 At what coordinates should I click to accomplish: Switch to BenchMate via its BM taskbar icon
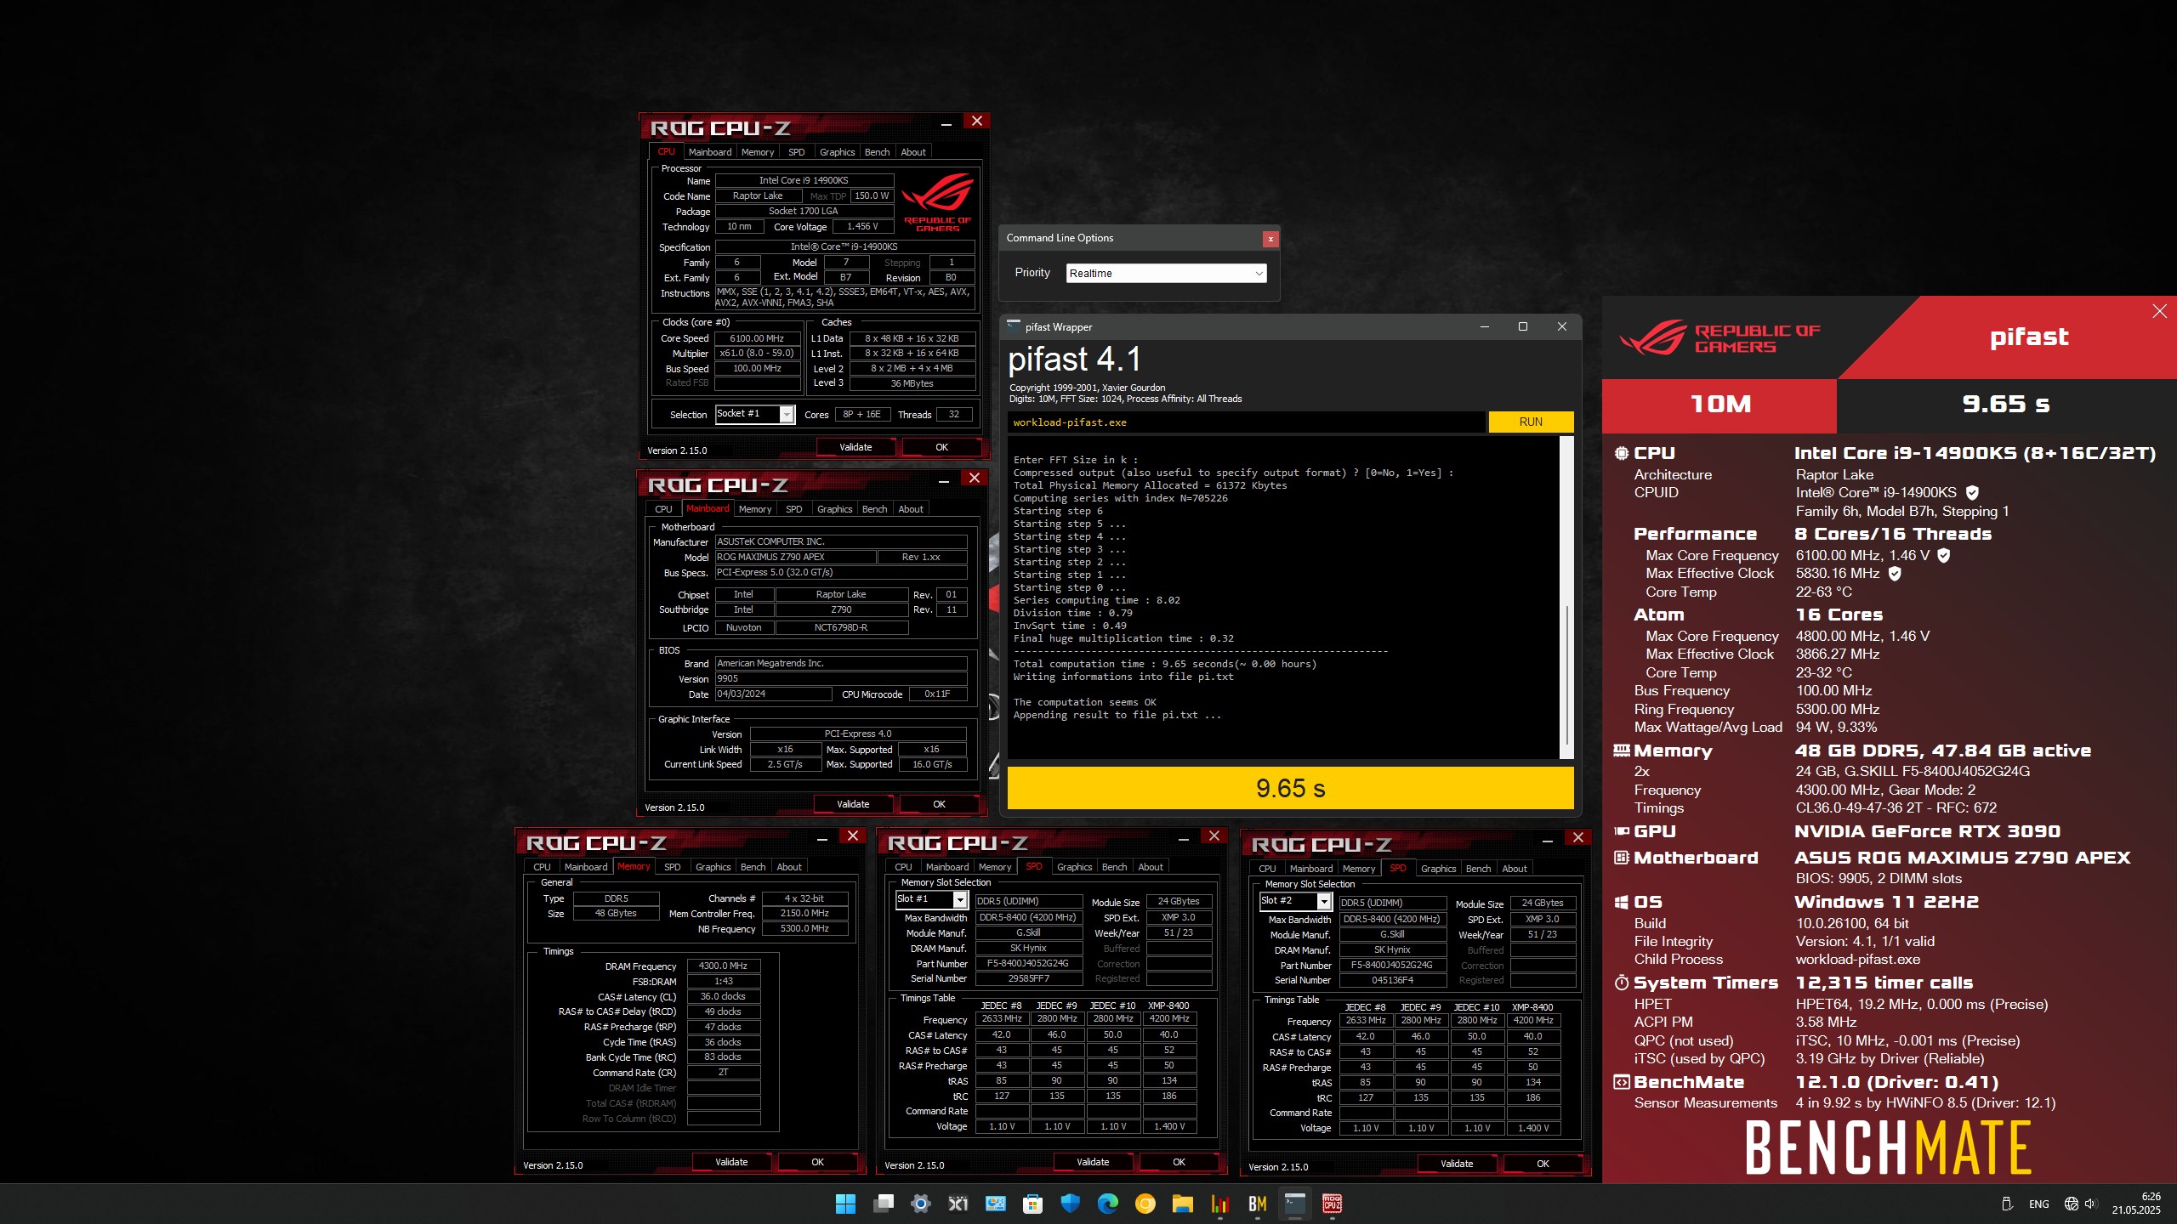click(x=1258, y=1204)
